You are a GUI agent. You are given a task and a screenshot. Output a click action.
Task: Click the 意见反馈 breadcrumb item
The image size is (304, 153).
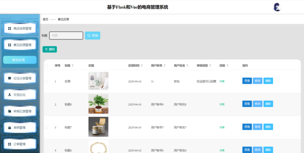(64, 20)
